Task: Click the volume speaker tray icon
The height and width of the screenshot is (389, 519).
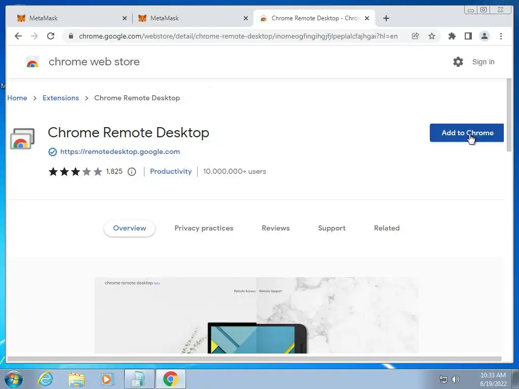Action: tap(456, 379)
